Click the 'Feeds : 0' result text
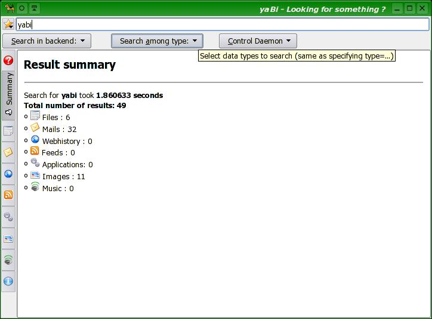Screen dimensions: 432x319 [x=58, y=153]
